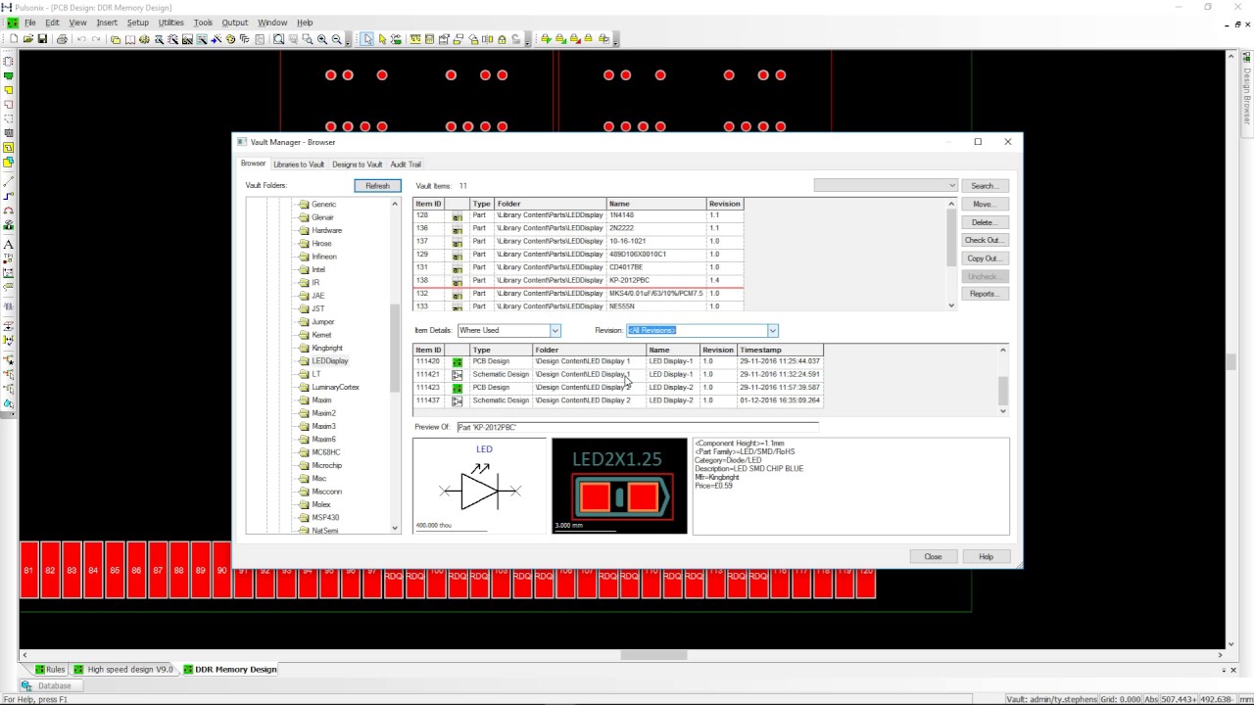
Task: Select the Microchip folder in tree
Action: point(327,466)
